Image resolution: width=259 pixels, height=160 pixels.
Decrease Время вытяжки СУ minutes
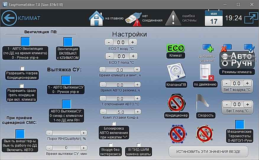pos(49,148)
